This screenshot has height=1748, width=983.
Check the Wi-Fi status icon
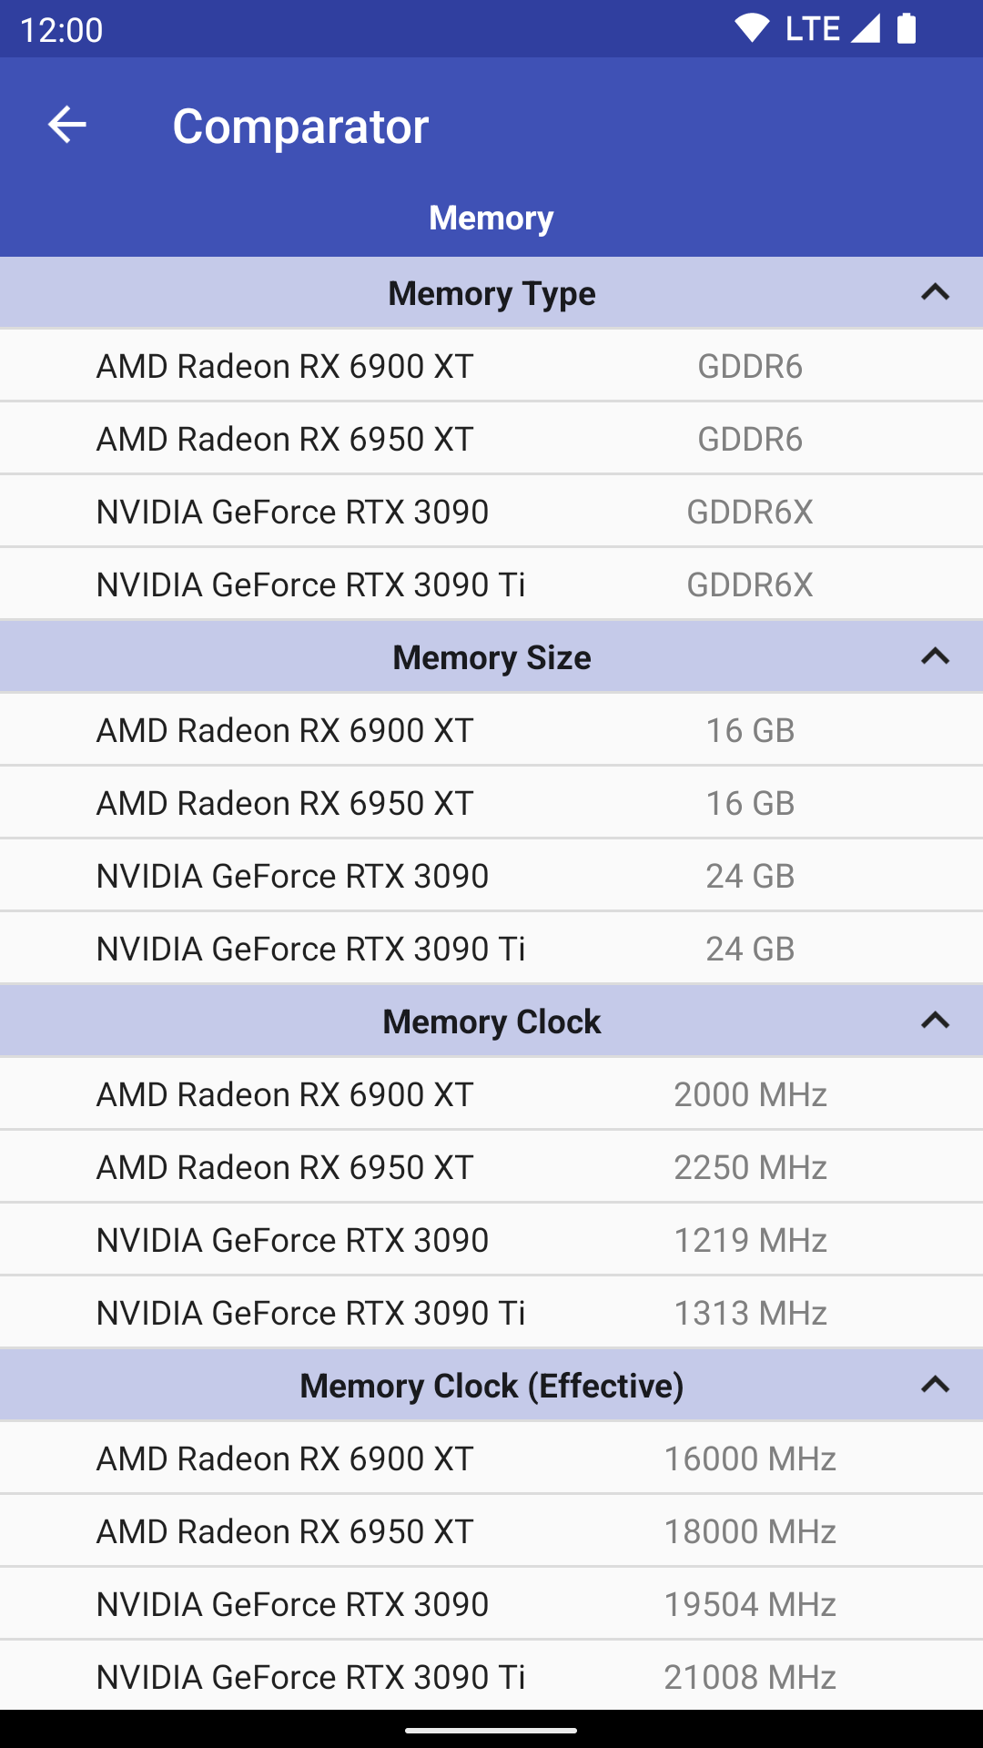(x=752, y=28)
